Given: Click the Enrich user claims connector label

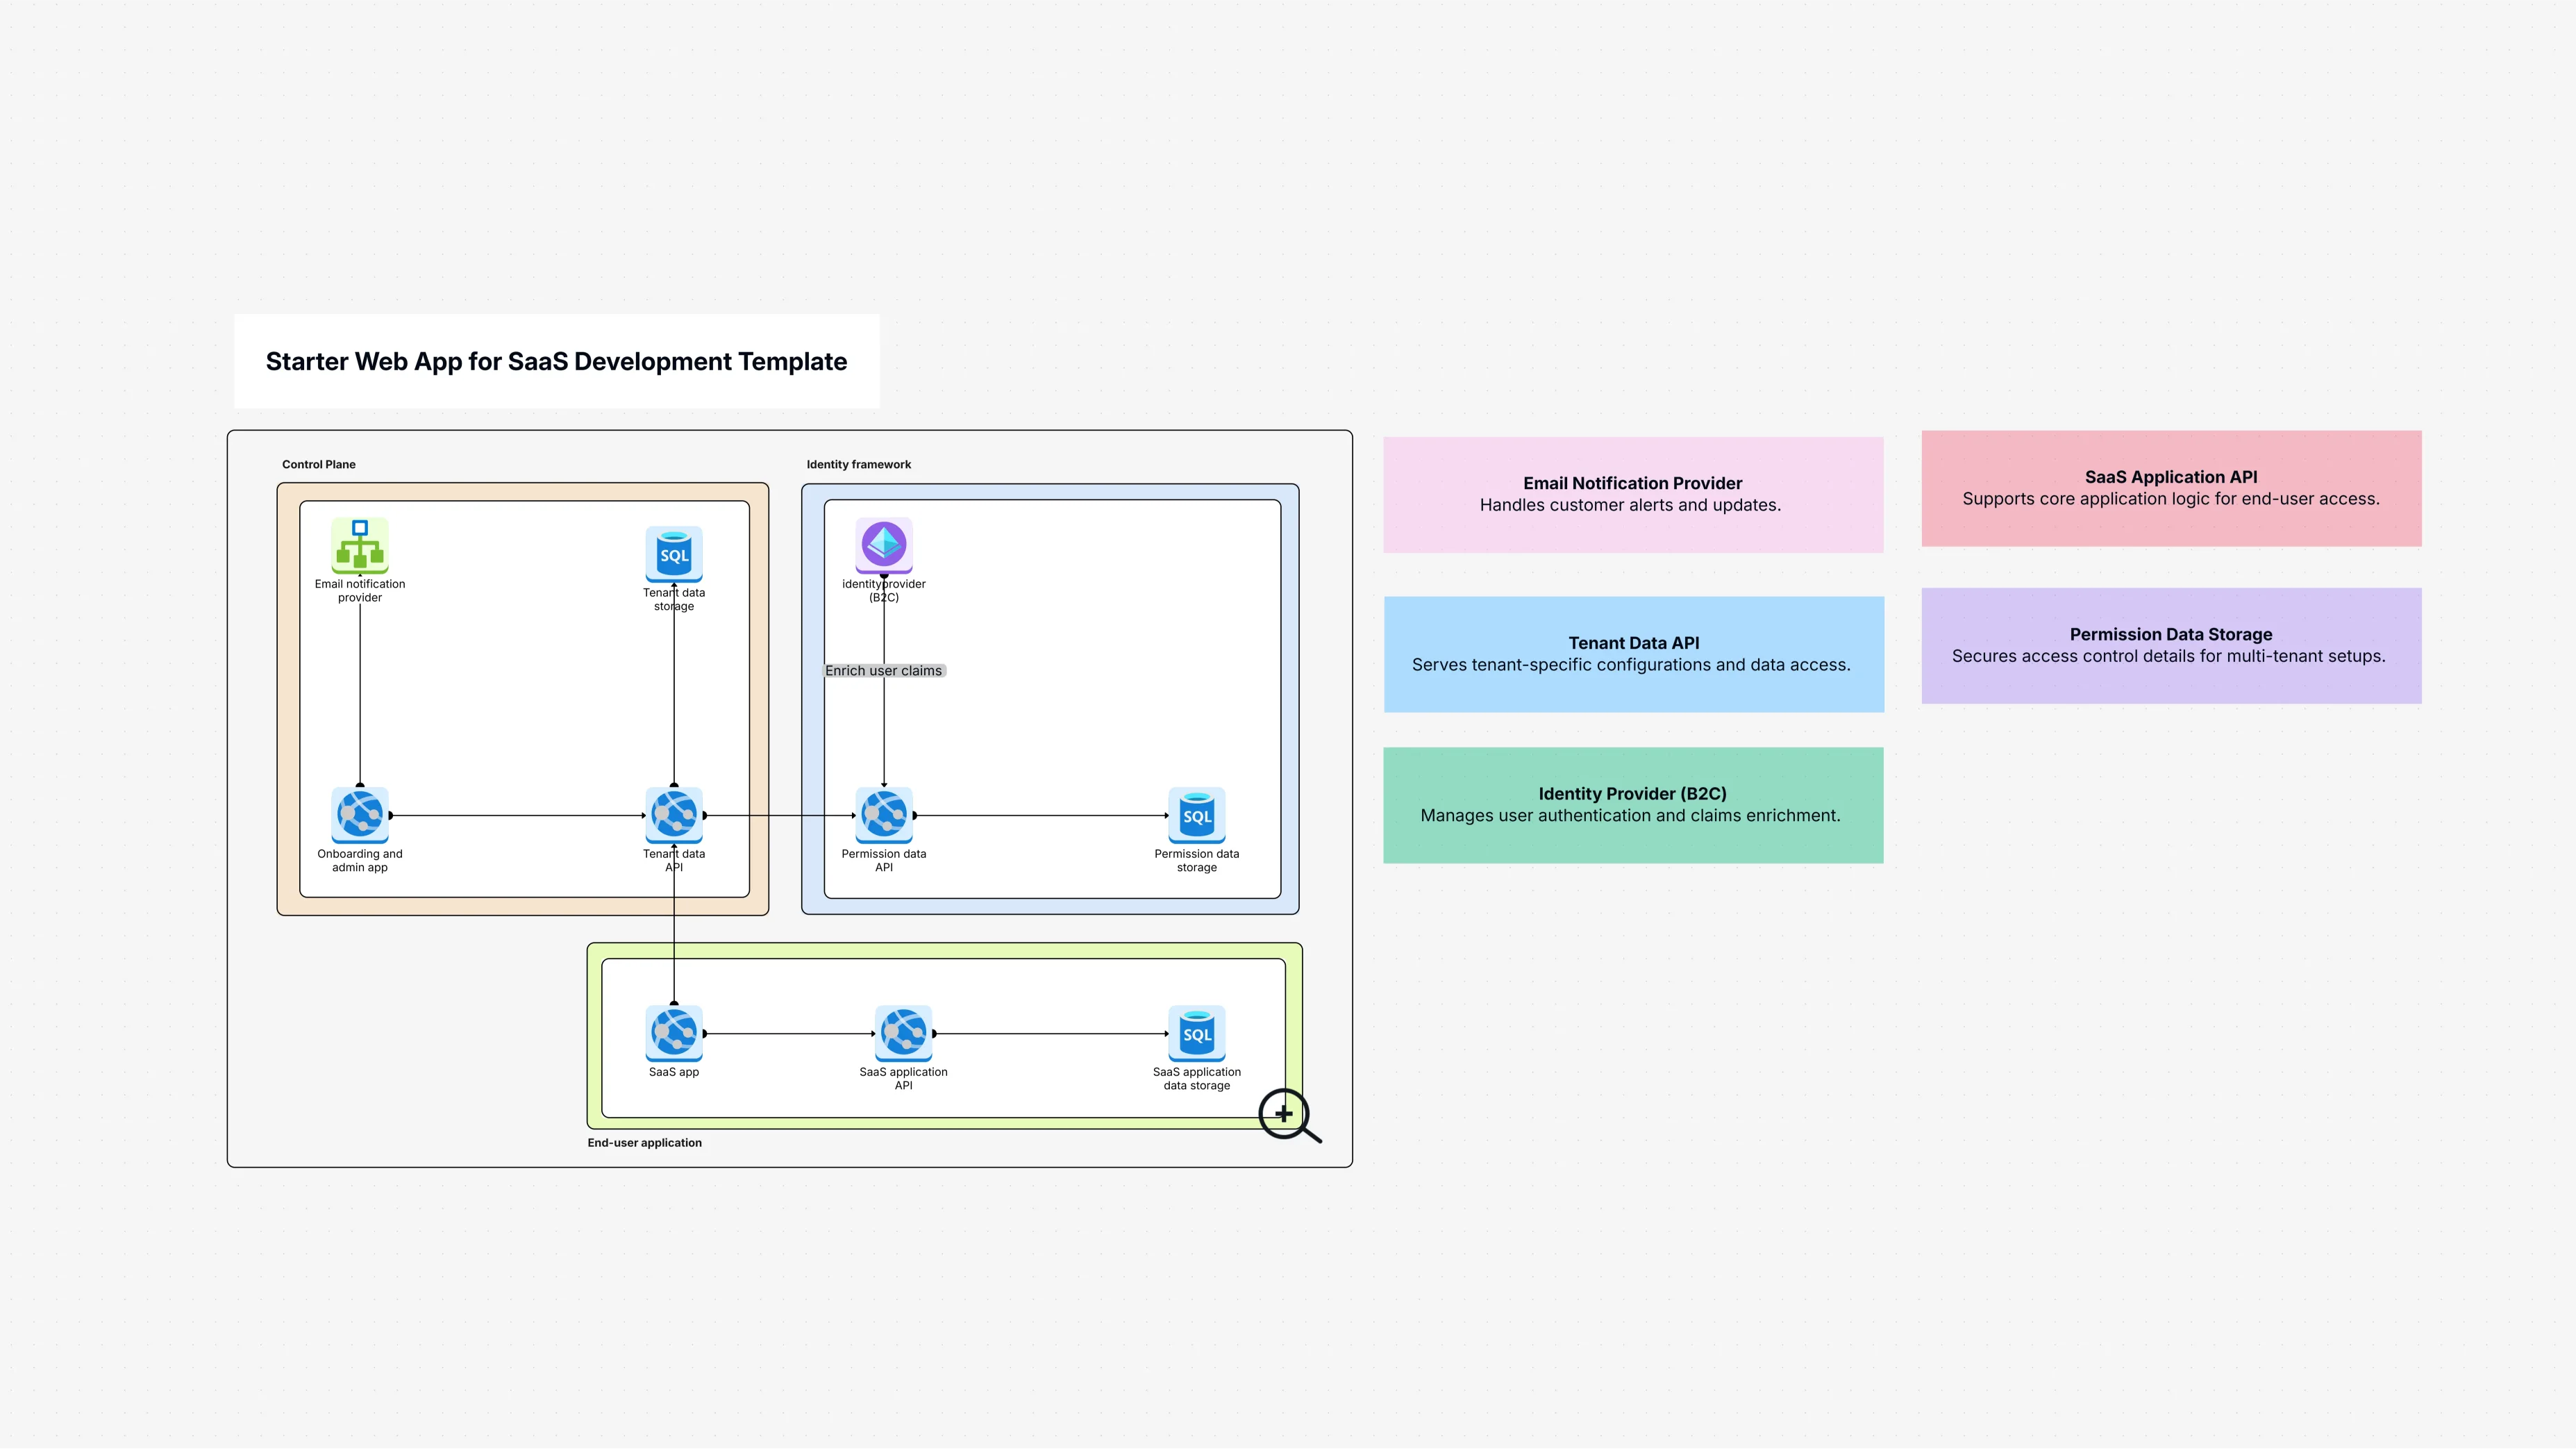Looking at the screenshot, I should pos(883,670).
